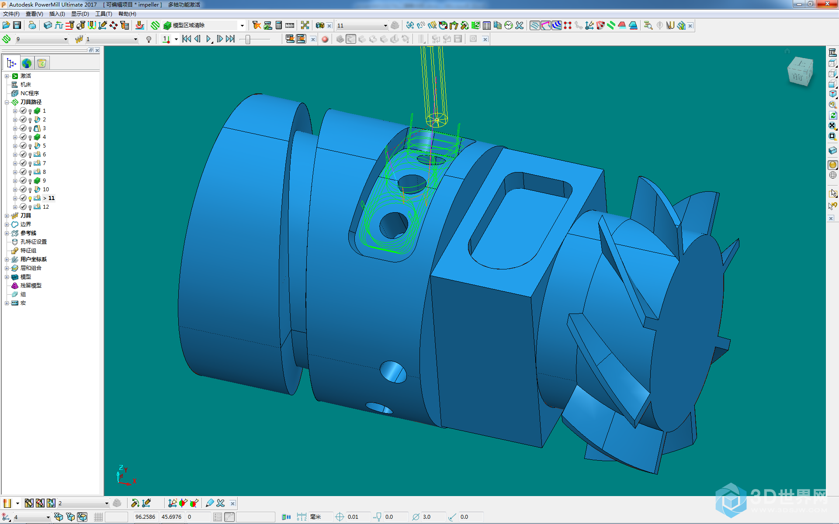Expand the 刀具 tree node

tap(7, 216)
